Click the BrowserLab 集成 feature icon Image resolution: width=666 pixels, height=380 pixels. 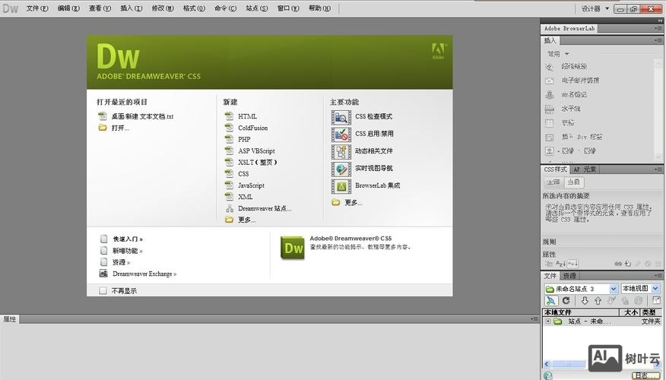pos(341,186)
